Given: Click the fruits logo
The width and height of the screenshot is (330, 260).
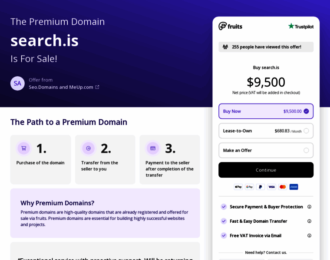Looking at the screenshot, I should coord(230,26).
